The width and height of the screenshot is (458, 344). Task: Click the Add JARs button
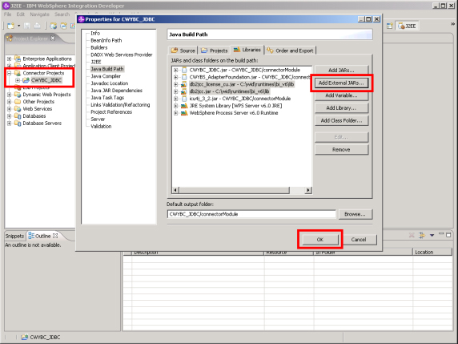(x=341, y=71)
